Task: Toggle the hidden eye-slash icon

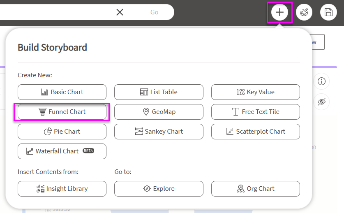Action: click(321, 102)
